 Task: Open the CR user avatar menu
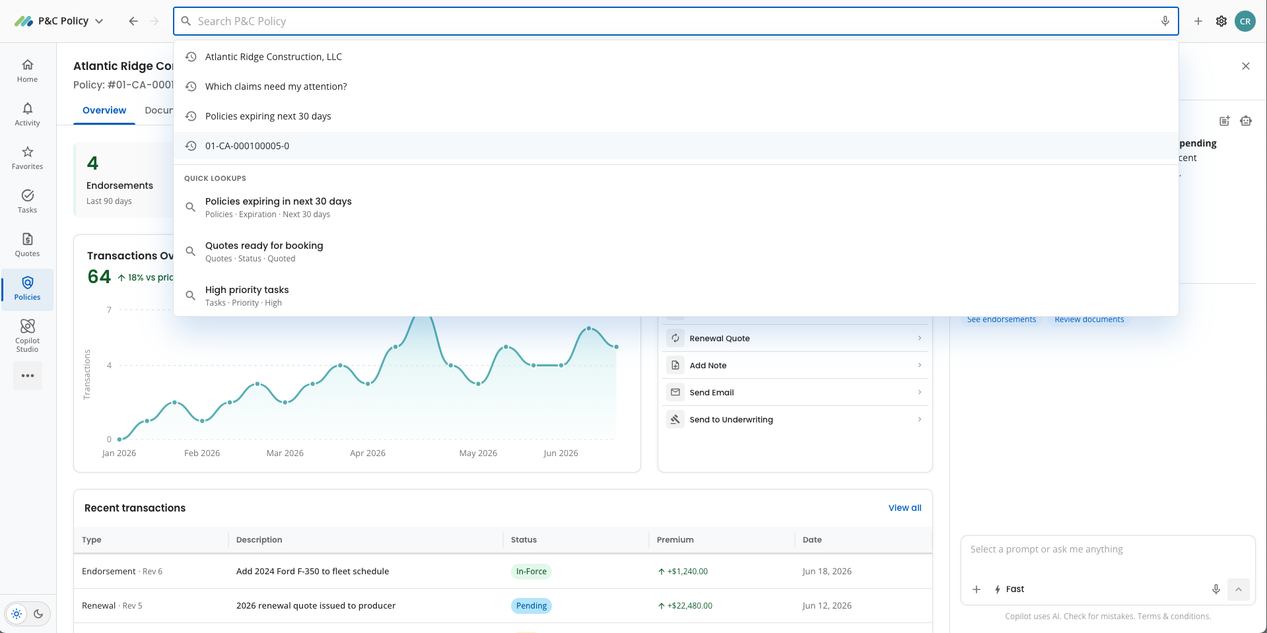(1245, 21)
